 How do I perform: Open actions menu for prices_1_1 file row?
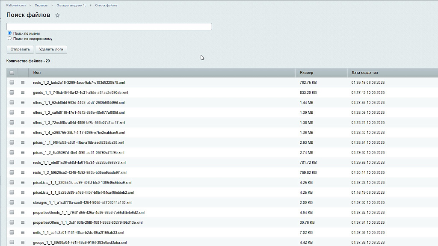tap(23, 142)
